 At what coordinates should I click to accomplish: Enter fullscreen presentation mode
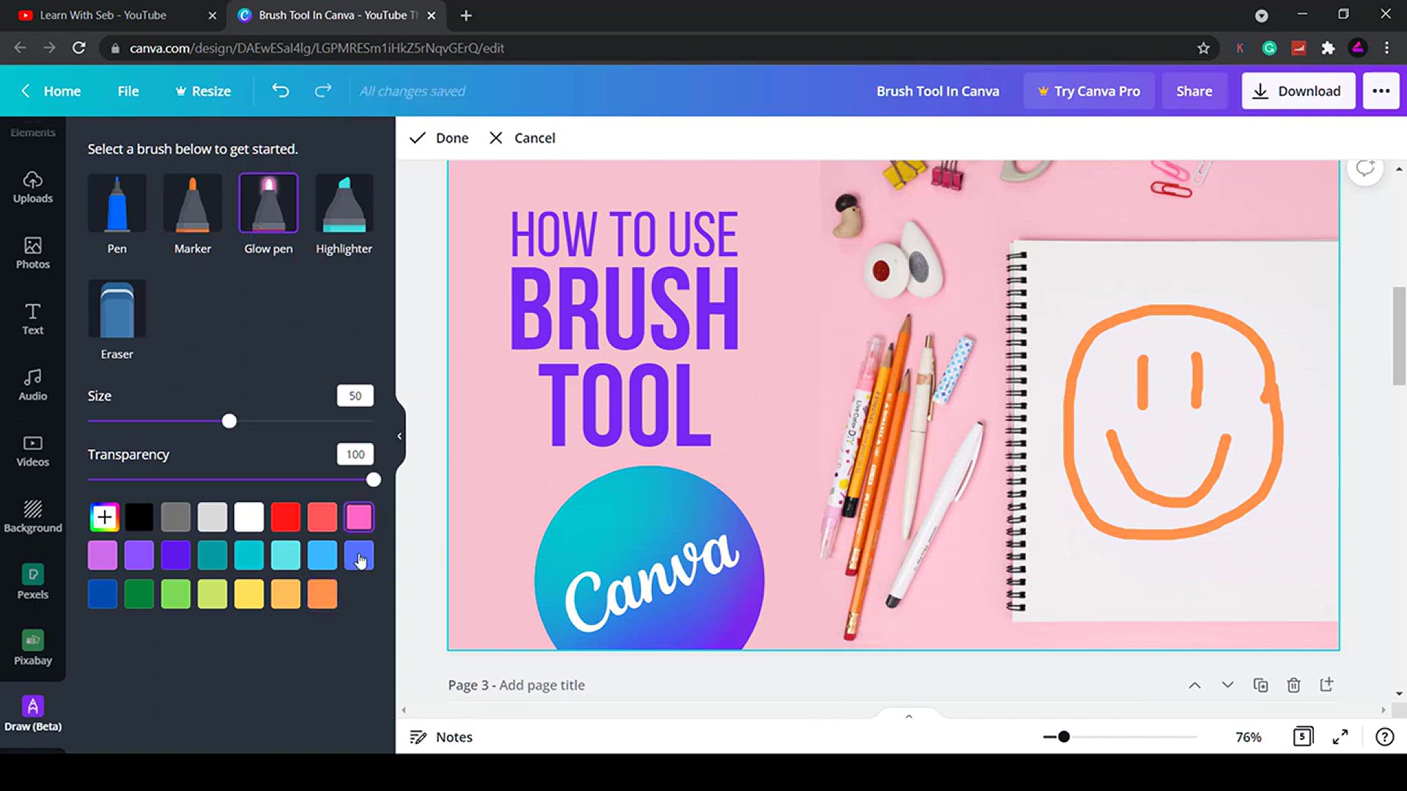click(1340, 737)
